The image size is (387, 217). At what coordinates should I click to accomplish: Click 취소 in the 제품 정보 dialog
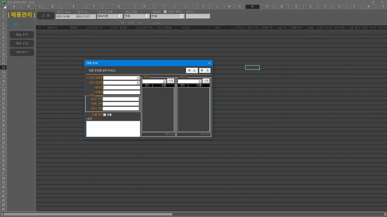(x=192, y=70)
